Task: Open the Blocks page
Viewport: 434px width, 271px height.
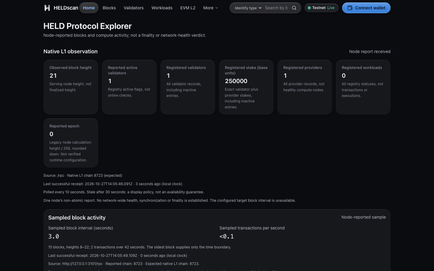Action: 109,8
